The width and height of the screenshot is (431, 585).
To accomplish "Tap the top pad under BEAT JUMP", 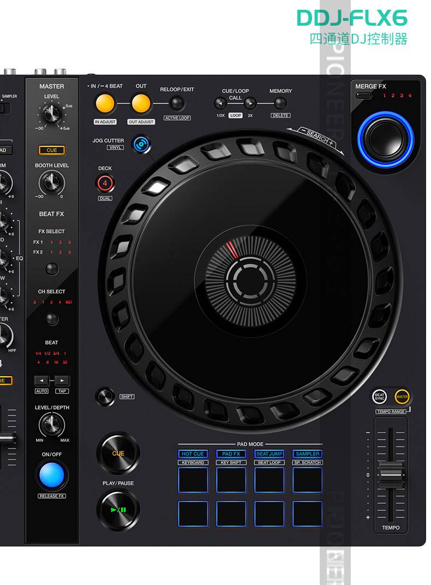I will point(270,480).
